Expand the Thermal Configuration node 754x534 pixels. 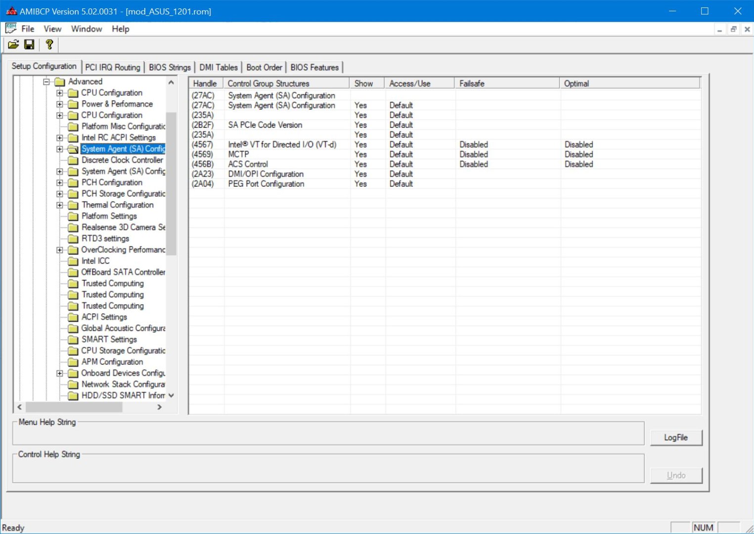(60, 205)
